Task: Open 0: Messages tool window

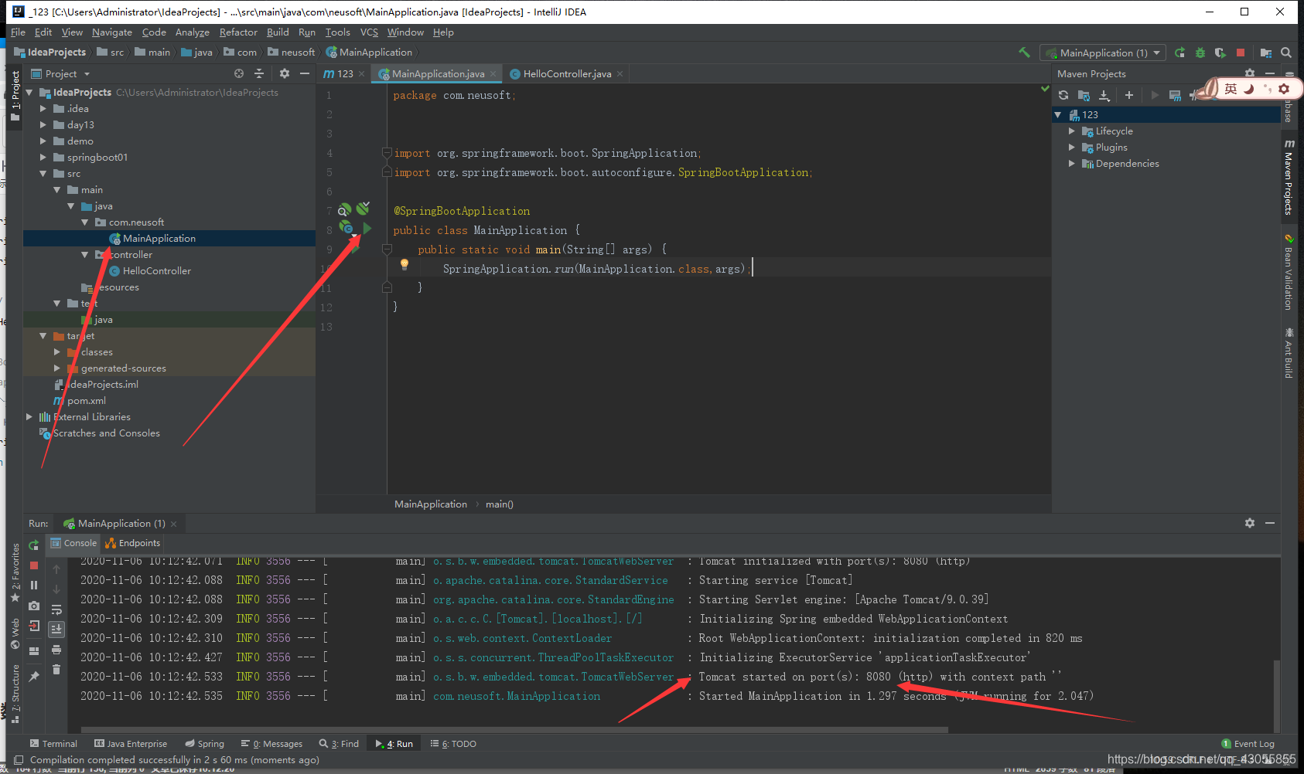Action: tap(271, 744)
